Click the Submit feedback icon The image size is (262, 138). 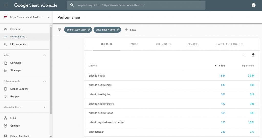(x=6, y=136)
